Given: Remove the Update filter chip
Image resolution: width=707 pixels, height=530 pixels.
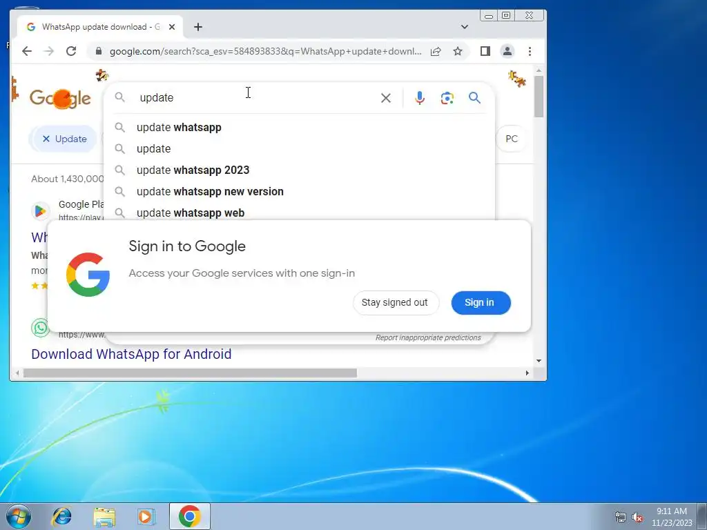Looking at the screenshot, I should (x=46, y=139).
